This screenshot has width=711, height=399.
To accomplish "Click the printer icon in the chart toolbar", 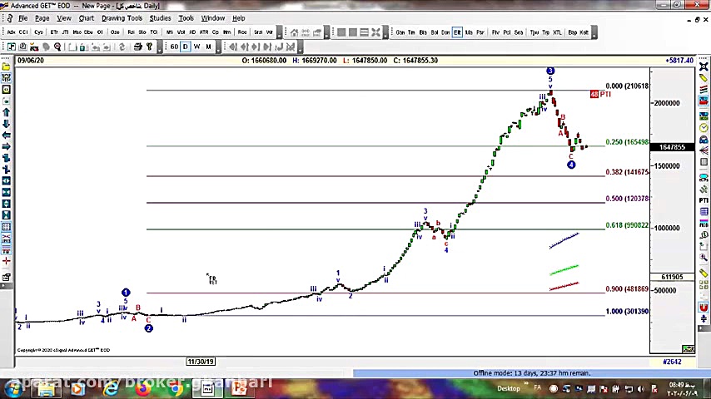I will [138, 47].
